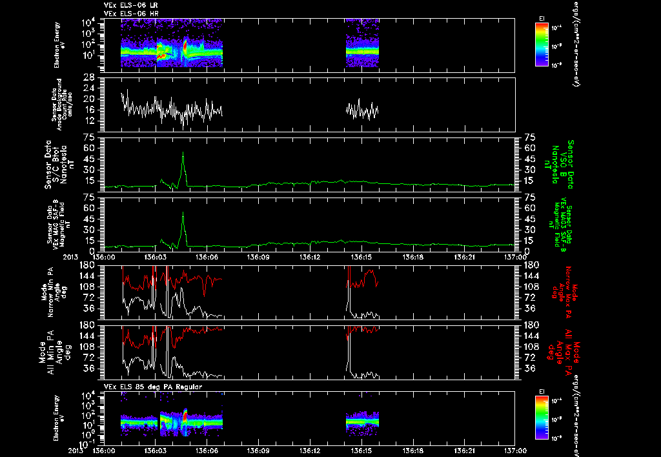Click '136:03' on the bottom spectrogram time axis
Screen dimensions: 661x457
pyautogui.click(x=155, y=451)
